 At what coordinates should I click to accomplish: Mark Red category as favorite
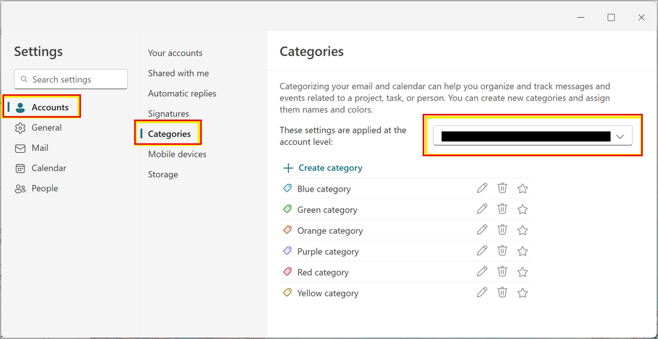[522, 272]
